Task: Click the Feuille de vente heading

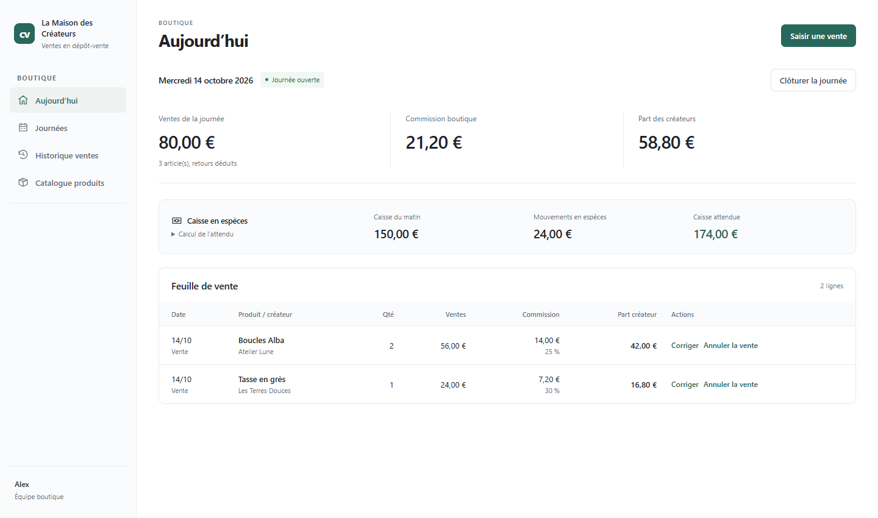Action: coord(204,286)
